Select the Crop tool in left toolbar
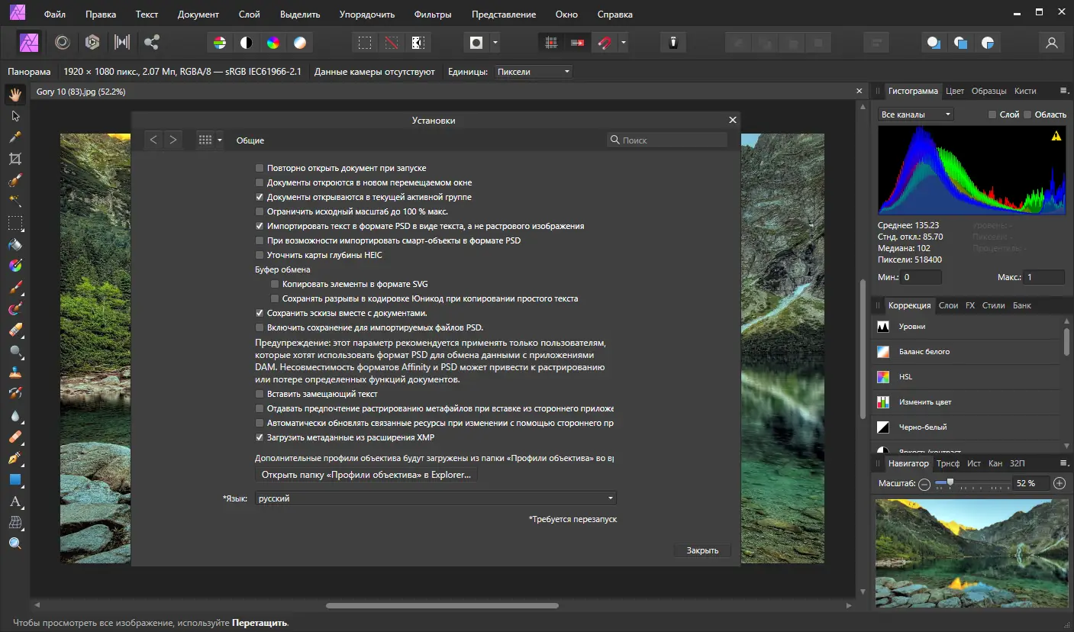 (x=15, y=159)
